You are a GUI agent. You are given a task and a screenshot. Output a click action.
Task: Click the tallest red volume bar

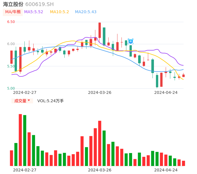tap(20, 140)
